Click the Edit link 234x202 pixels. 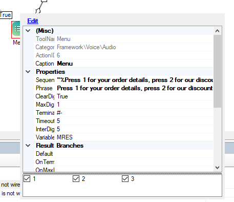pos(33,21)
